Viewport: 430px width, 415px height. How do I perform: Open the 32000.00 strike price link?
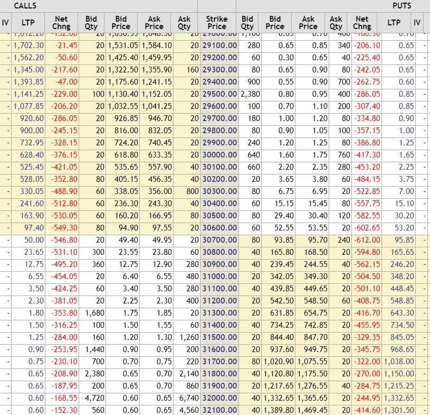(x=219, y=398)
